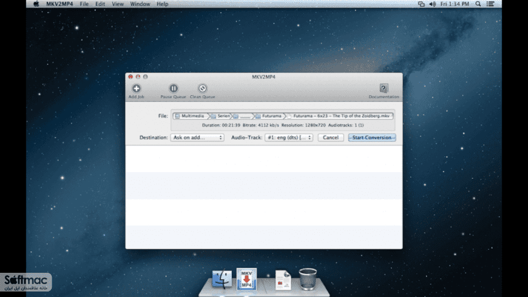
Task: Click the volume speaker icon in menu bar
Action: tap(432, 4)
